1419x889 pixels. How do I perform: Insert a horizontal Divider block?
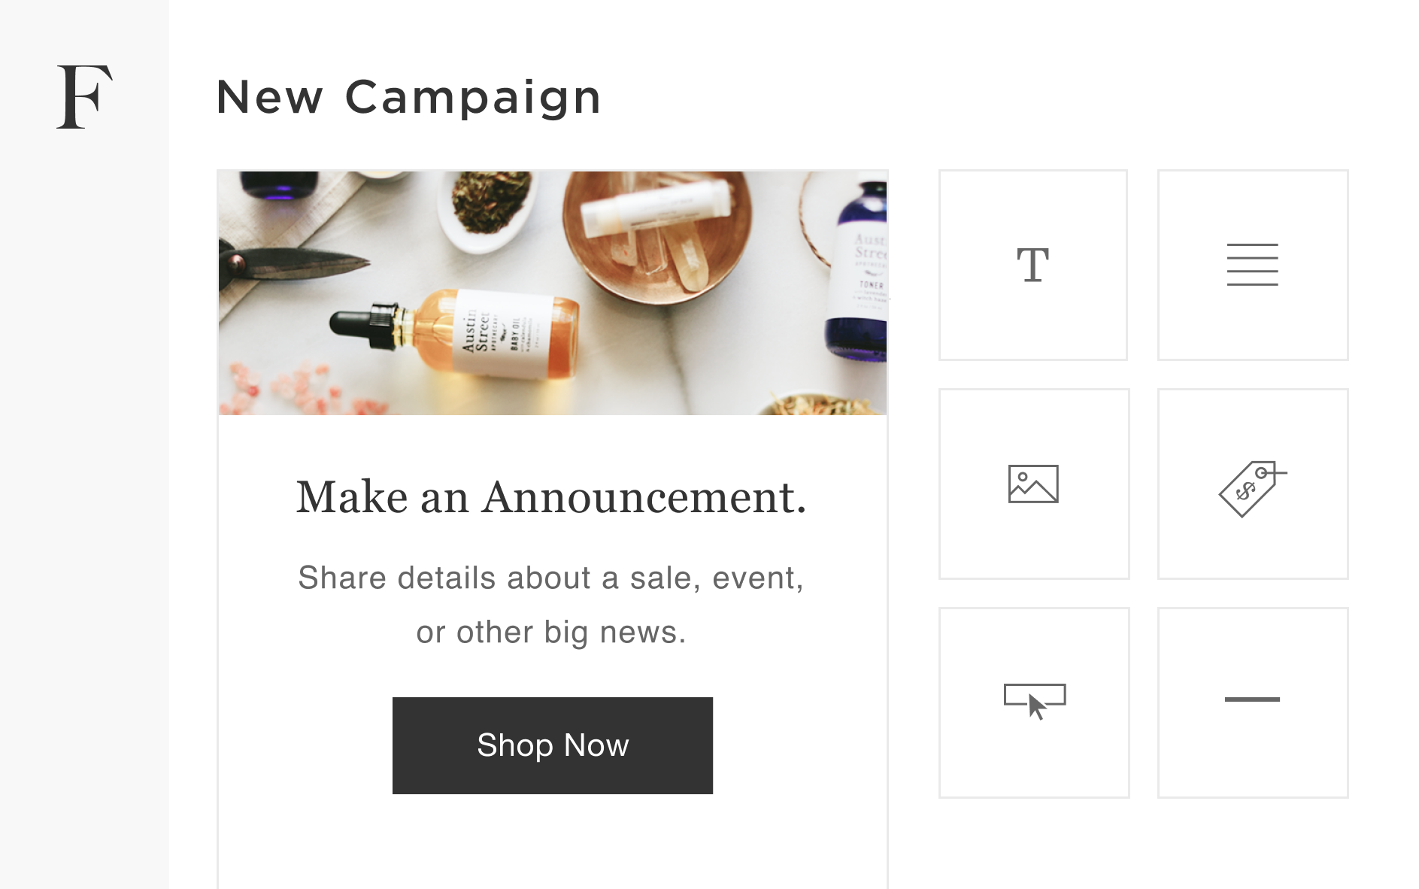point(1252,702)
